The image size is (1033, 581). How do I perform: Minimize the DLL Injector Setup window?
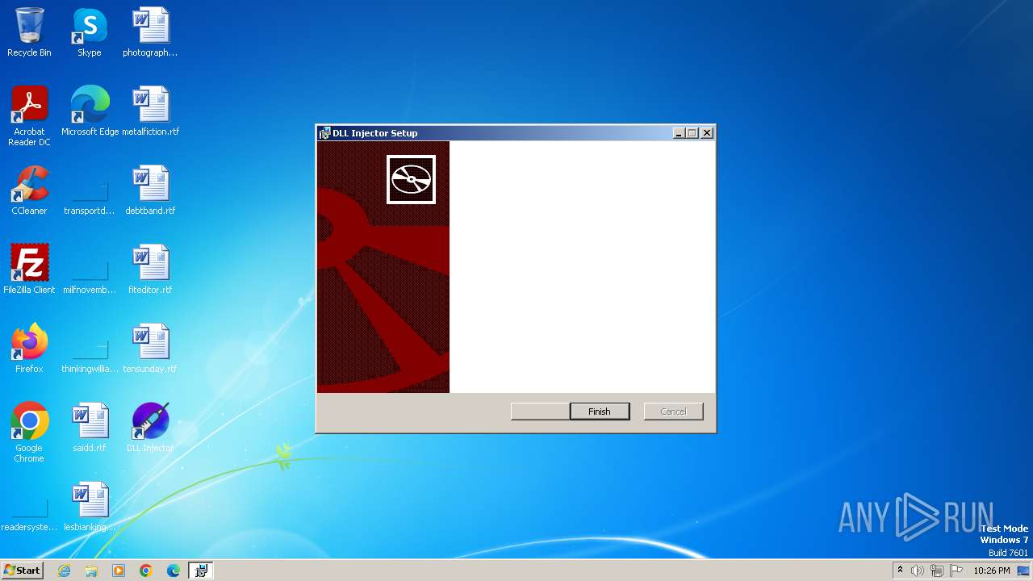pos(679,133)
